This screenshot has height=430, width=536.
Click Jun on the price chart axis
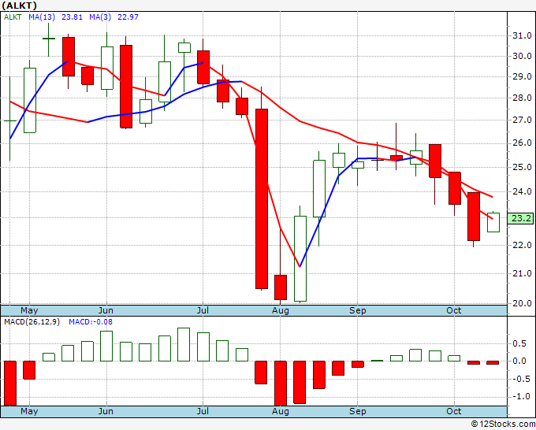(x=106, y=310)
